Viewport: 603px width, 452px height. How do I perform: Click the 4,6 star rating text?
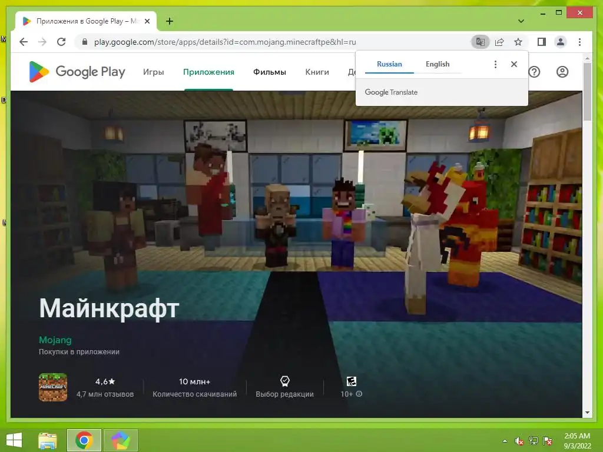pyautogui.click(x=105, y=381)
